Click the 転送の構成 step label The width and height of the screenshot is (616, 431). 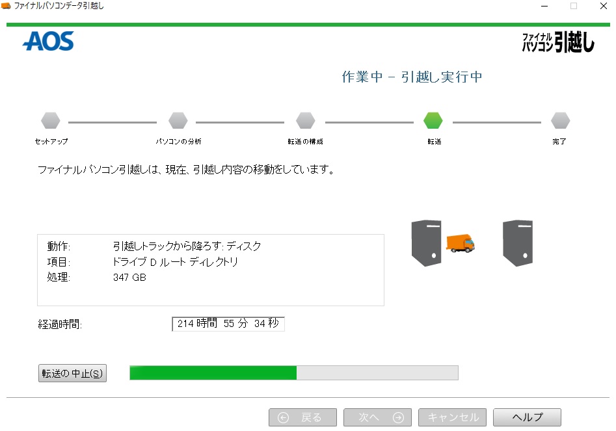(x=305, y=141)
